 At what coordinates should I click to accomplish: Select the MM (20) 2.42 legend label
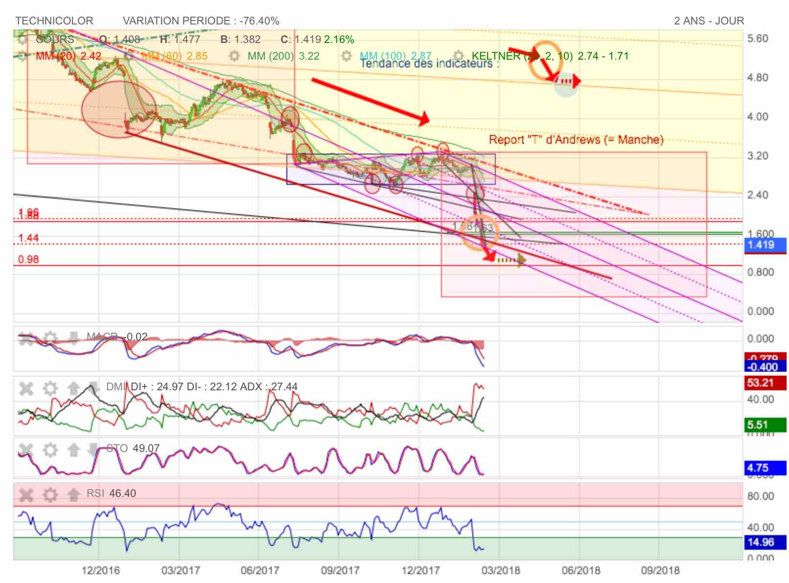point(69,56)
